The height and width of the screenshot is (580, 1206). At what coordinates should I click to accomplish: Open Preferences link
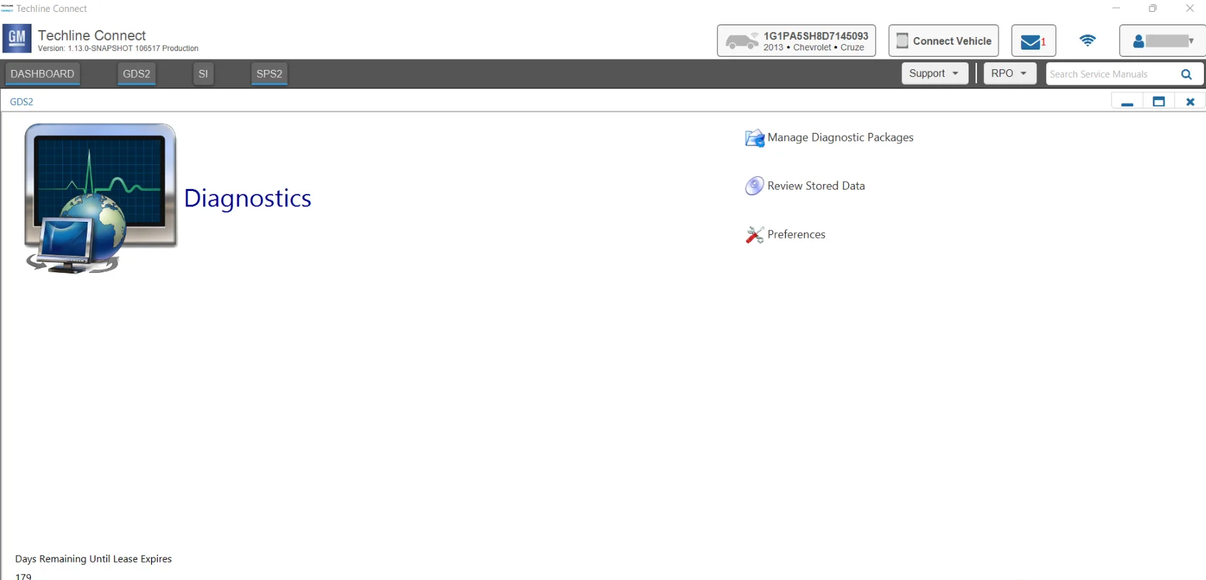796,234
